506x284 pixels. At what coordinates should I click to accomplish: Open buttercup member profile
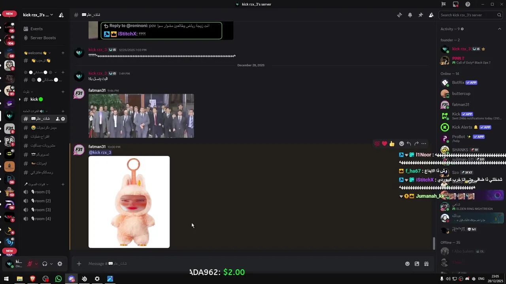470,93
